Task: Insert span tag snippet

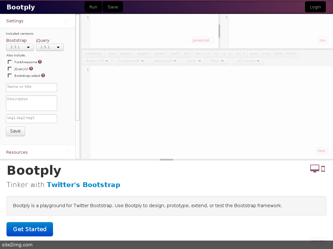Action: click(254, 53)
